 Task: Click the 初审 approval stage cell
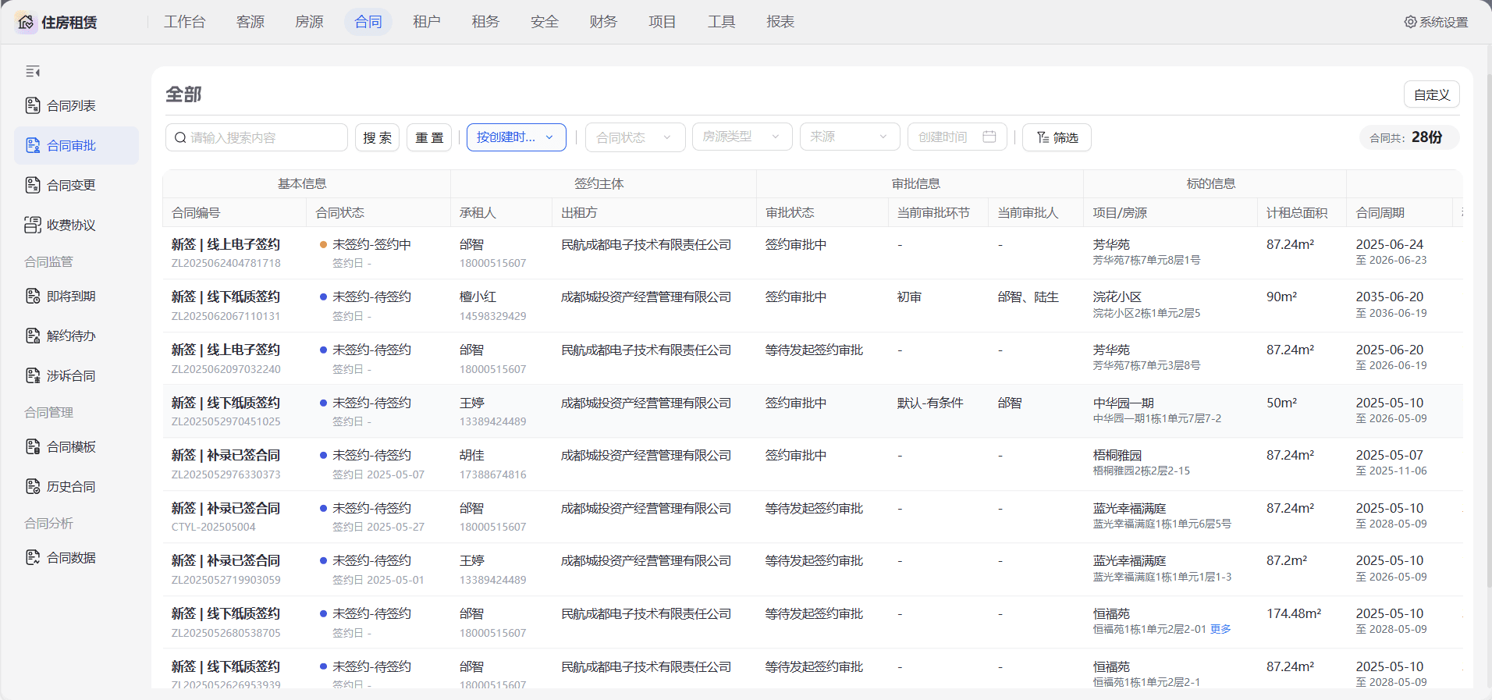tap(909, 297)
